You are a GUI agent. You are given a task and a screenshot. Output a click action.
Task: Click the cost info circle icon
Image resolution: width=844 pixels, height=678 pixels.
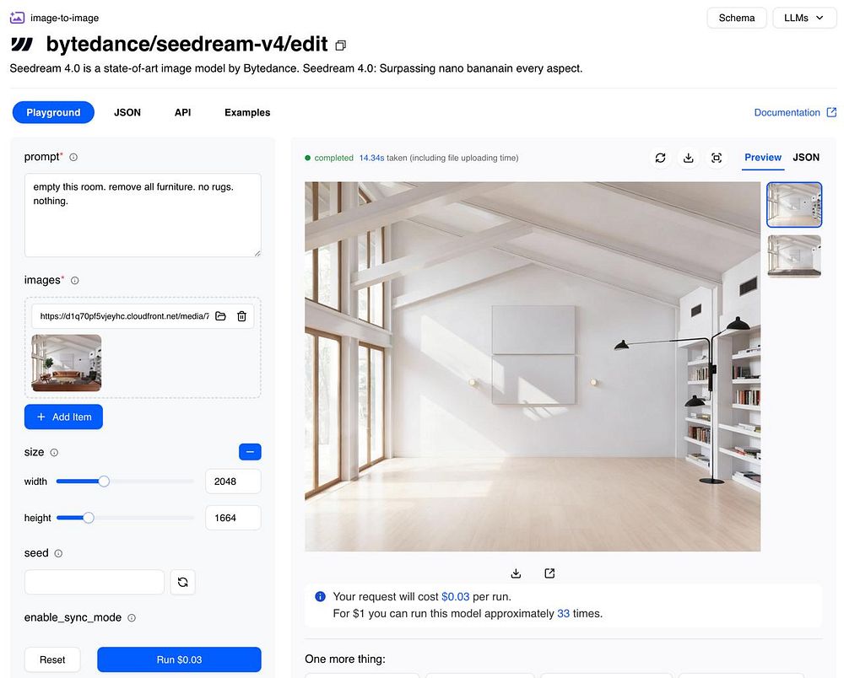(320, 596)
